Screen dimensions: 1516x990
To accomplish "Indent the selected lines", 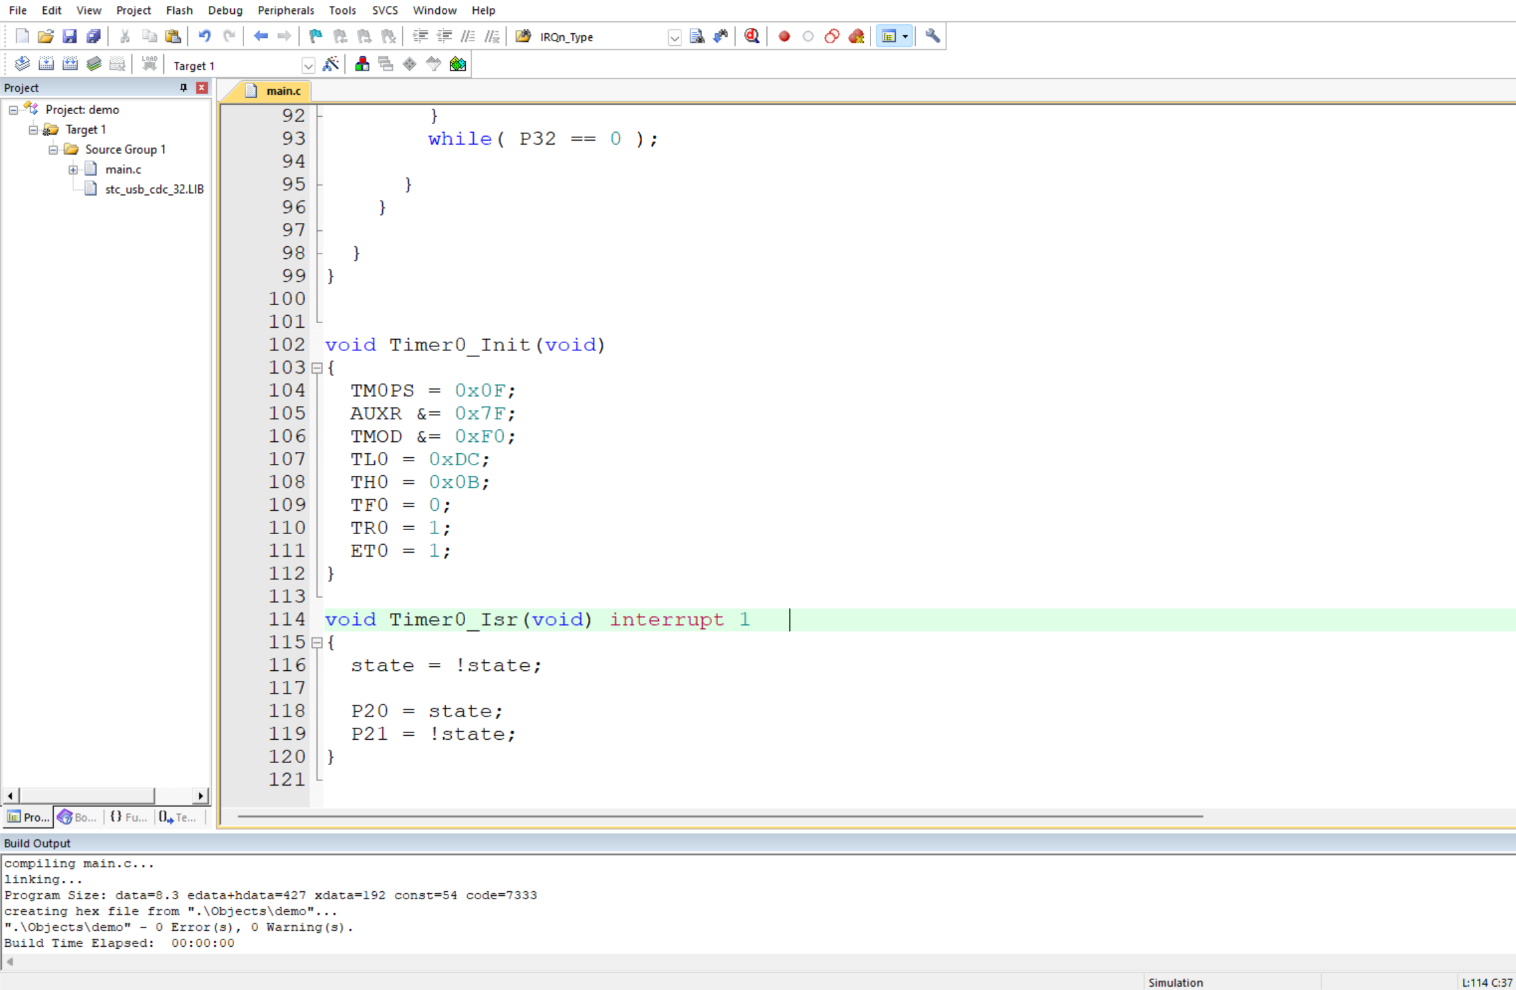I will pyautogui.click(x=420, y=36).
